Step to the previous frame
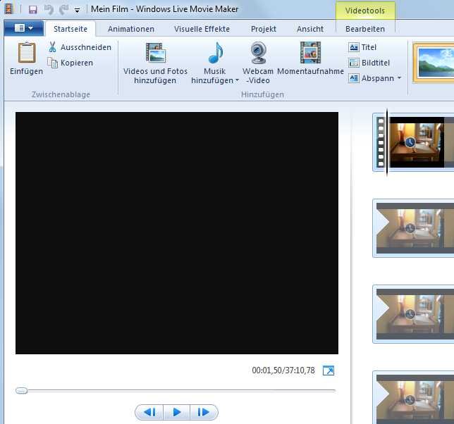The height and width of the screenshot is (424, 454). click(x=149, y=412)
